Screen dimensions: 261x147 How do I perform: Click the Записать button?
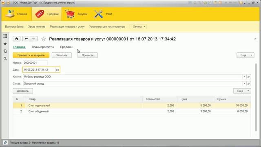pos(62,55)
